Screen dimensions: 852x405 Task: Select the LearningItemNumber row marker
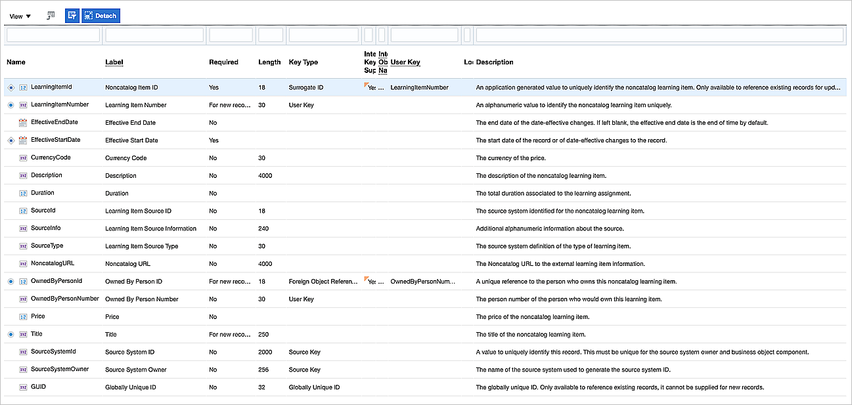coord(11,105)
